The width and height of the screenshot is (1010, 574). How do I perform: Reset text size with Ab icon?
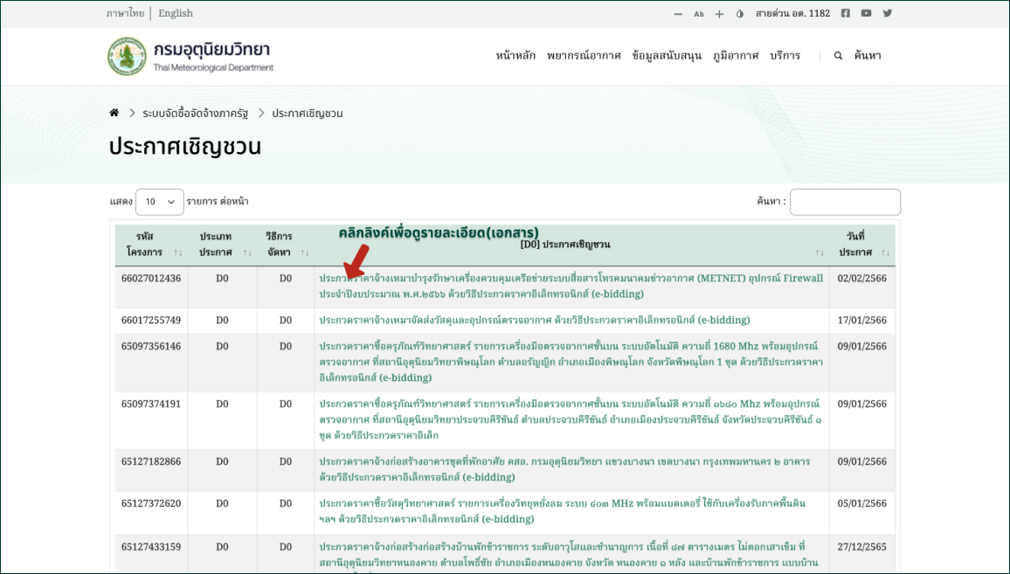pos(698,14)
